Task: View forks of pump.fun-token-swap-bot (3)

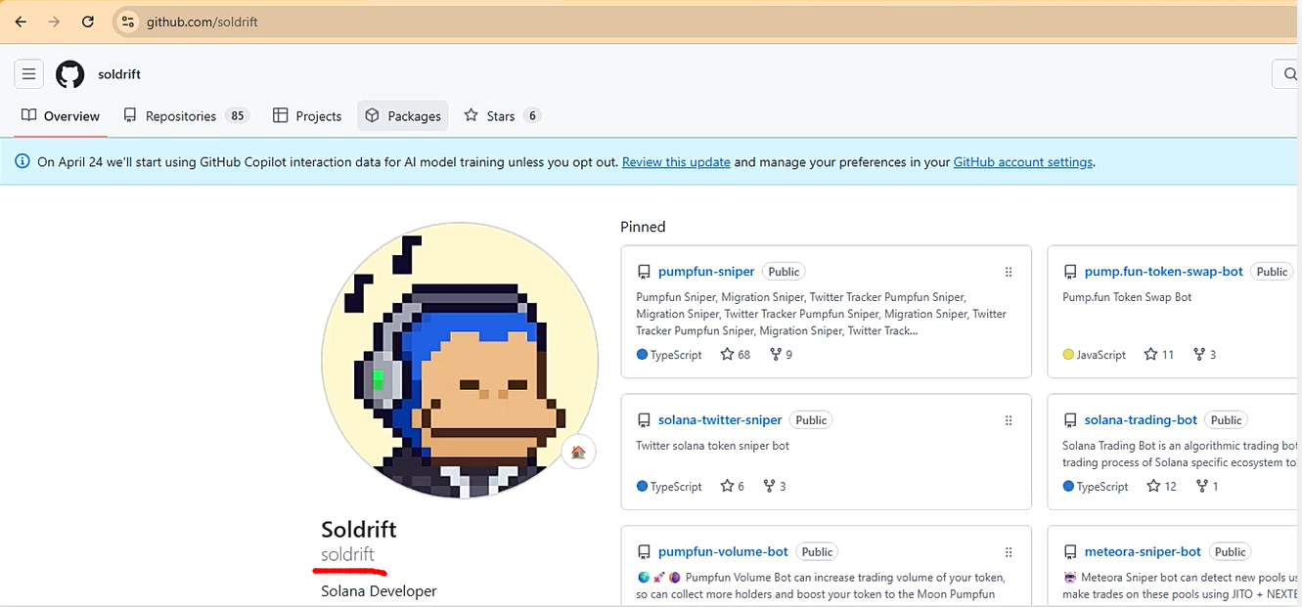Action: [1205, 355]
